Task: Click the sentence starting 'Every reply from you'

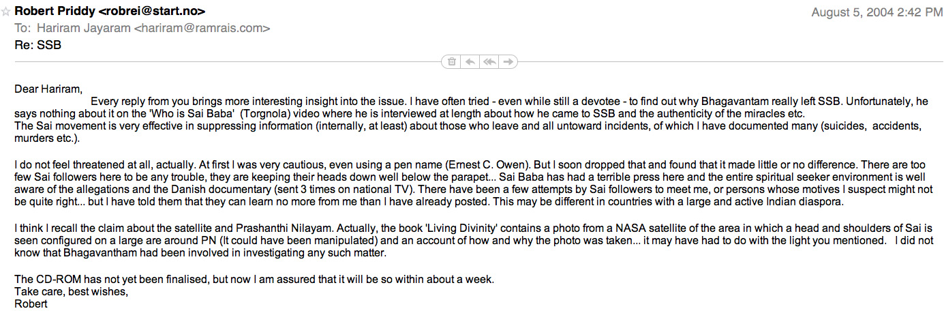Action: tap(273, 102)
